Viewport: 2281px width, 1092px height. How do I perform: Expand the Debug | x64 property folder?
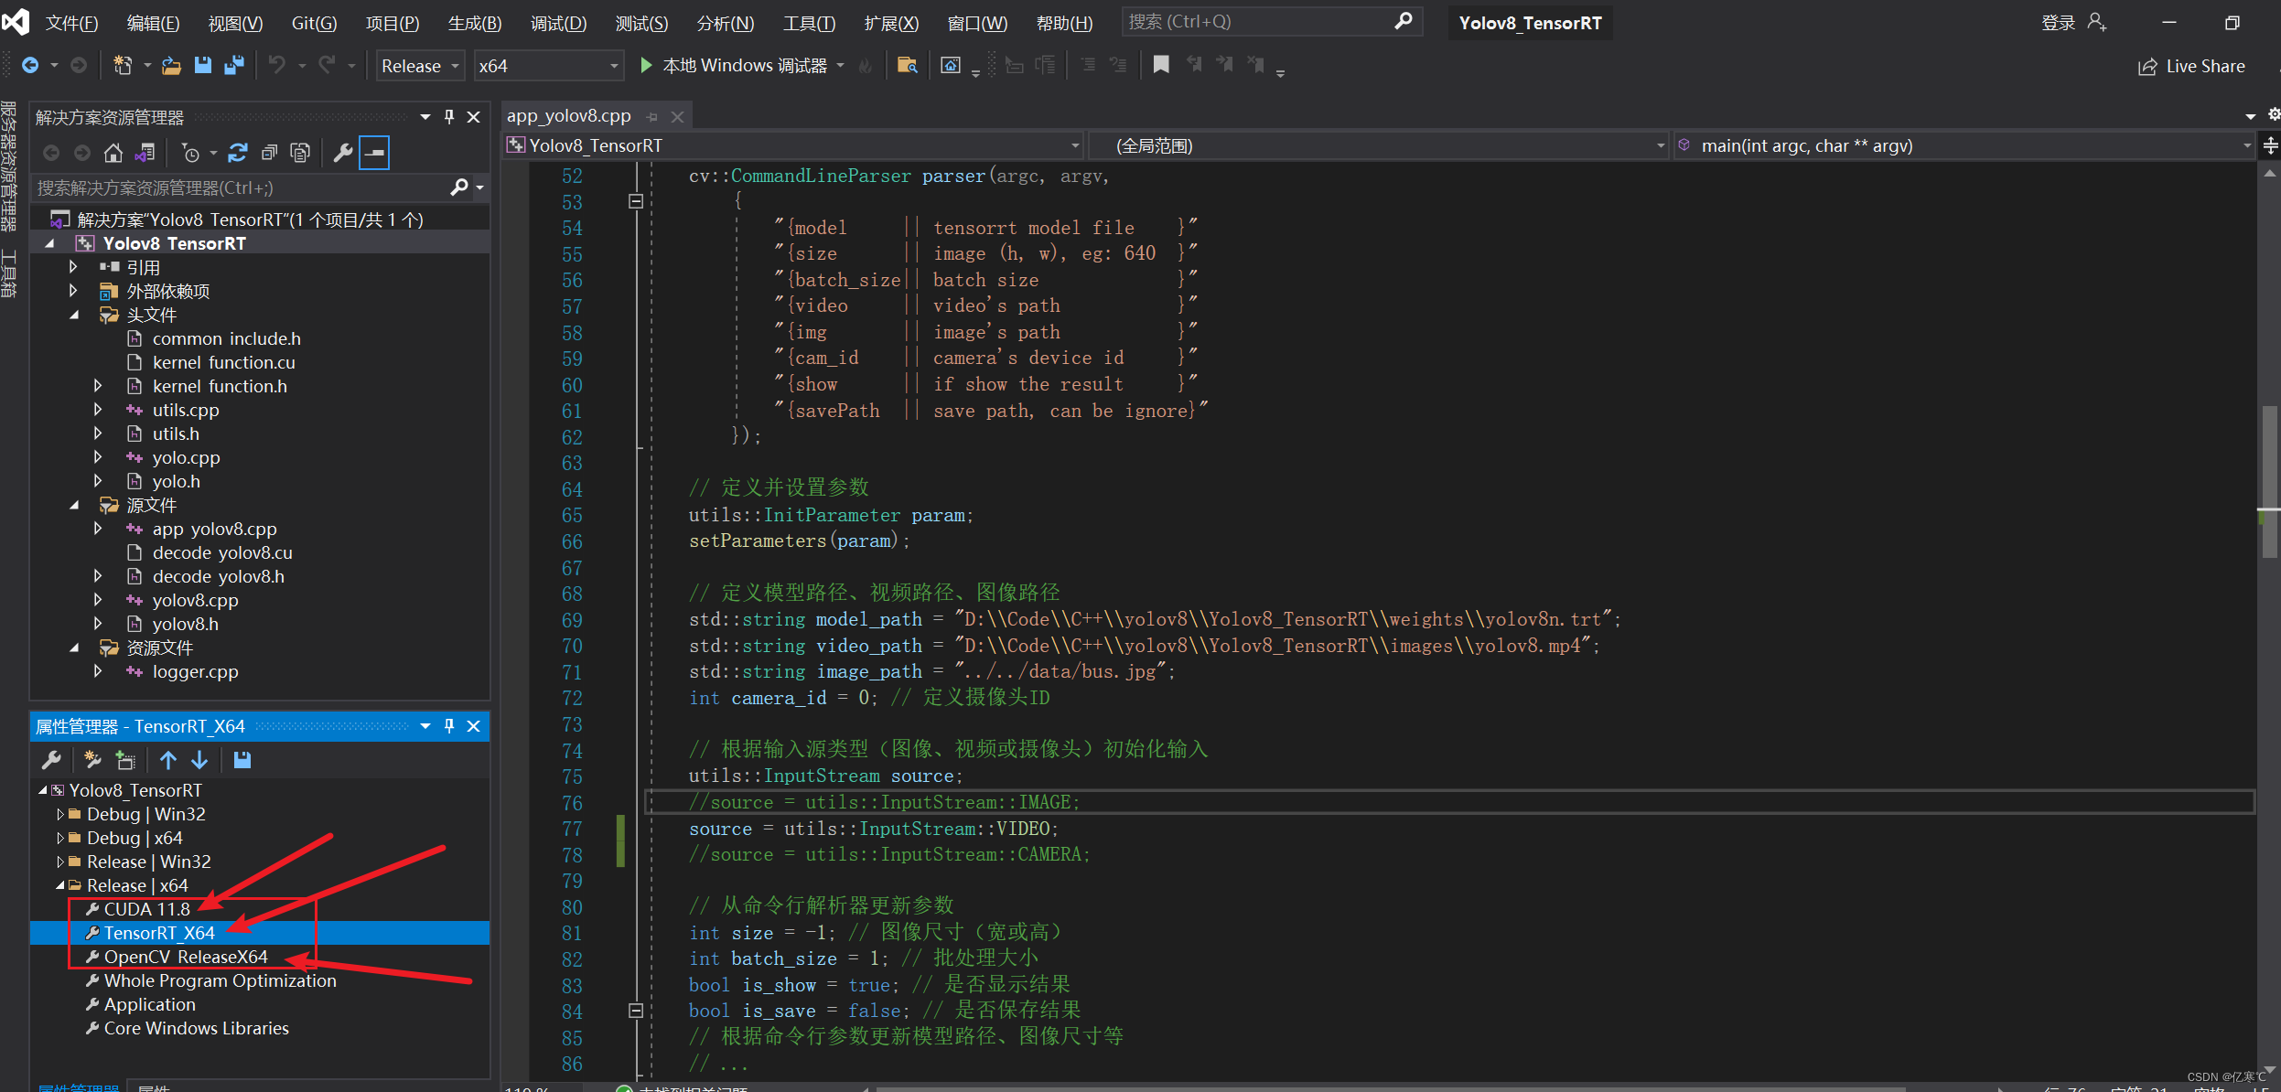pyautogui.click(x=60, y=838)
